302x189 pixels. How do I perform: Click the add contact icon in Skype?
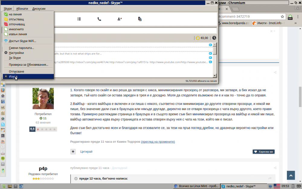[120, 19]
